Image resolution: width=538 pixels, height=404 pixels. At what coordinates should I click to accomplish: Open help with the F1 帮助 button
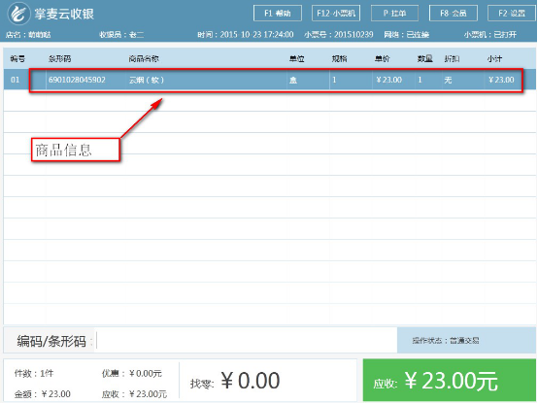click(x=278, y=14)
